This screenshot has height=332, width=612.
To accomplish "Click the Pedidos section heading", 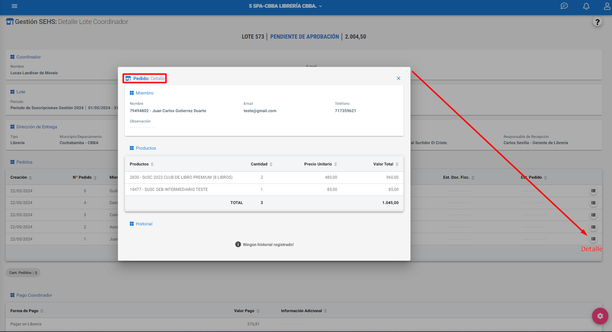I will [21, 162].
